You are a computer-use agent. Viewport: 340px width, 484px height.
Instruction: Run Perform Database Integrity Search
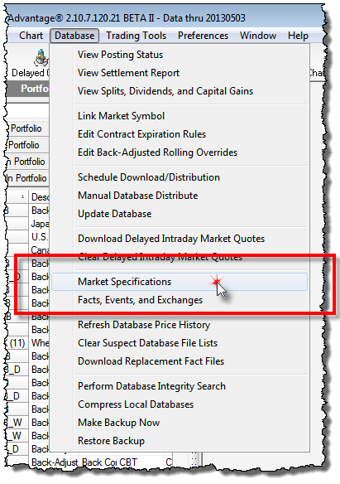pos(180,386)
